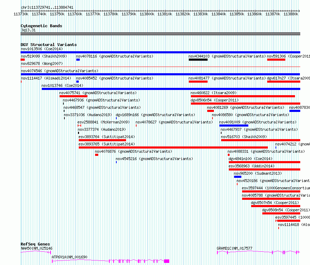Open the NAA50|NM_025146 gene label
Image resolution: width=310 pixels, height=265 pixels.
[37, 248]
